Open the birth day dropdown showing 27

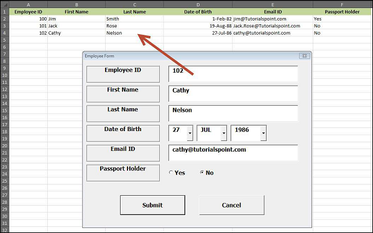point(190,133)
